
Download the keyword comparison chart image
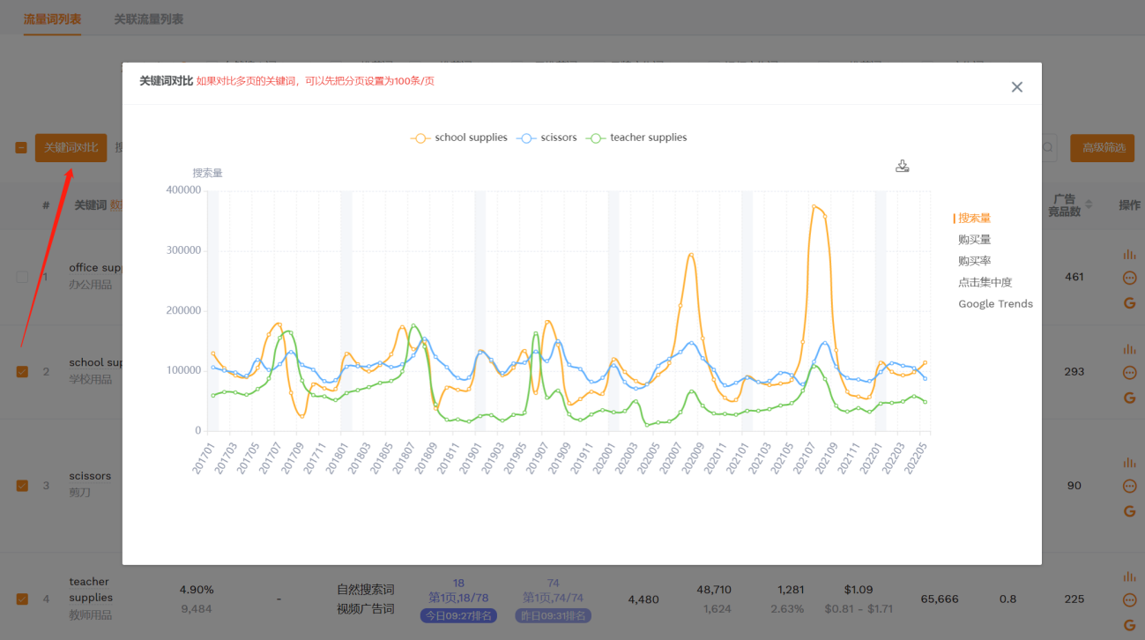[x=902, y=166]
